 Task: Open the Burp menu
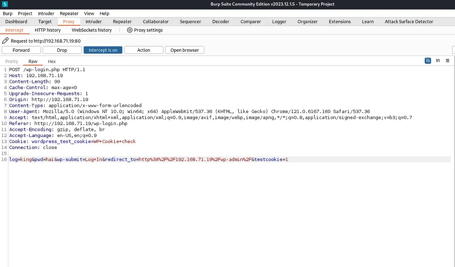coord(7,13)
